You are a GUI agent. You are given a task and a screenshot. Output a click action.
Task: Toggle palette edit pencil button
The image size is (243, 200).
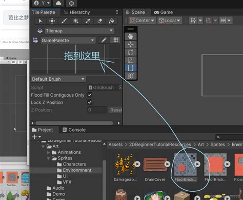pos(104,40)
